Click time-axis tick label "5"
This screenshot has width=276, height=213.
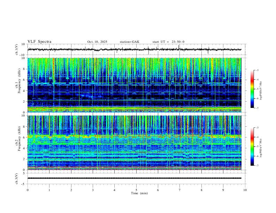pos(136,190)
